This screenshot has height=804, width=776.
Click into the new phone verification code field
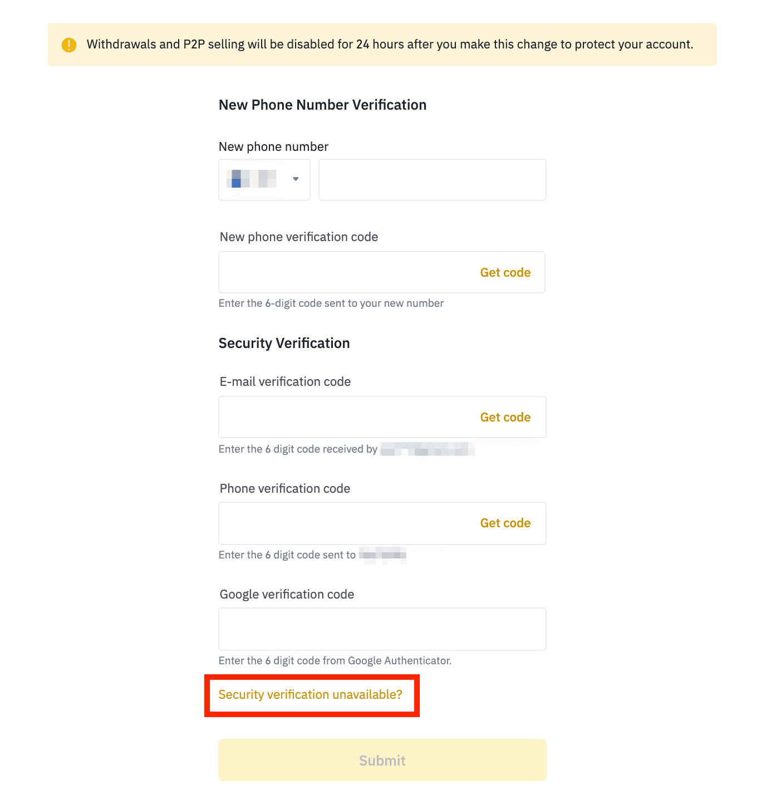(x=345, y=272)
